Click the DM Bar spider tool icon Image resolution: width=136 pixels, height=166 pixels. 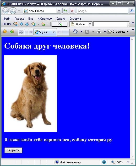pyautogui.click(x=43, y=24)
